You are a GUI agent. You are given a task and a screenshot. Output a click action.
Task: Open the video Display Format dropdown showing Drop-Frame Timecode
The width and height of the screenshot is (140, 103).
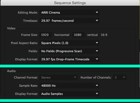pos(69,59)
